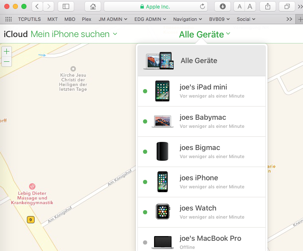Expand the Social bookmarks folder
Screen dimensions: 303x251
point(246,19)
